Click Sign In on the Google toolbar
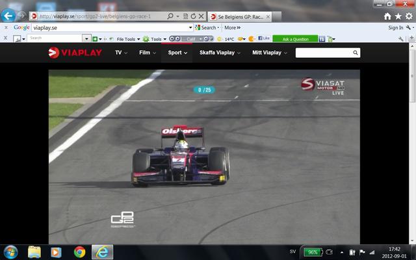Screen dimensions: 416x260 (395, 27)
